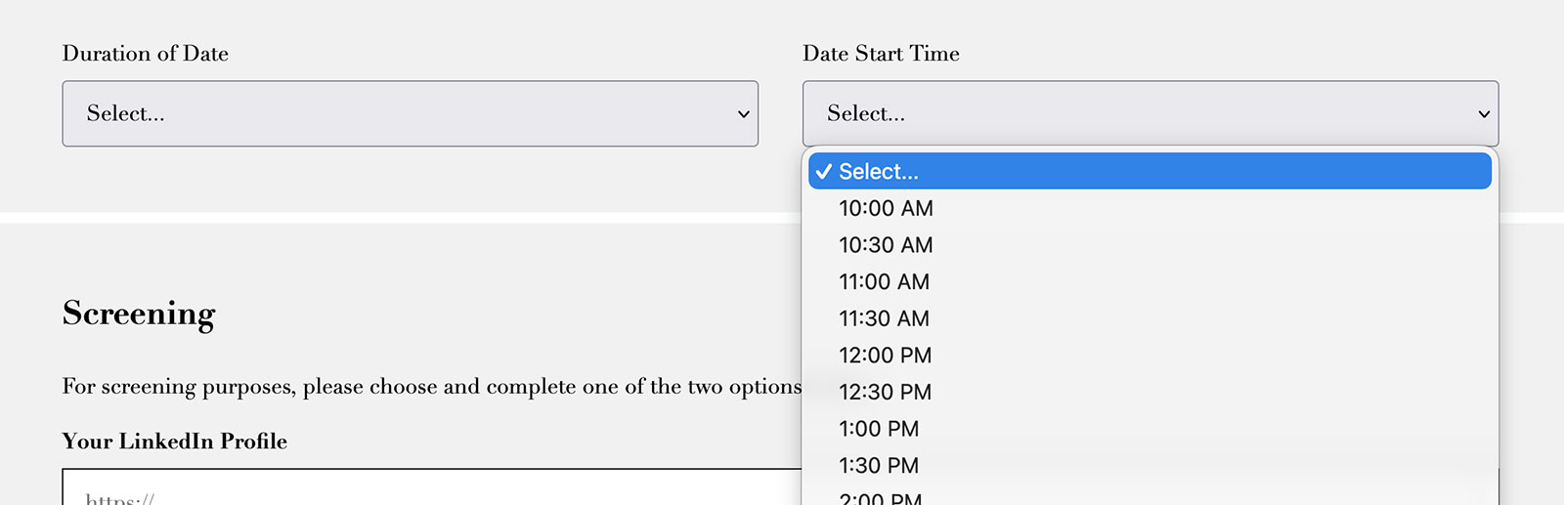Click the Duration of Date chevron arrow
The image size is (1564, 505).
click(x=743, y=114)
